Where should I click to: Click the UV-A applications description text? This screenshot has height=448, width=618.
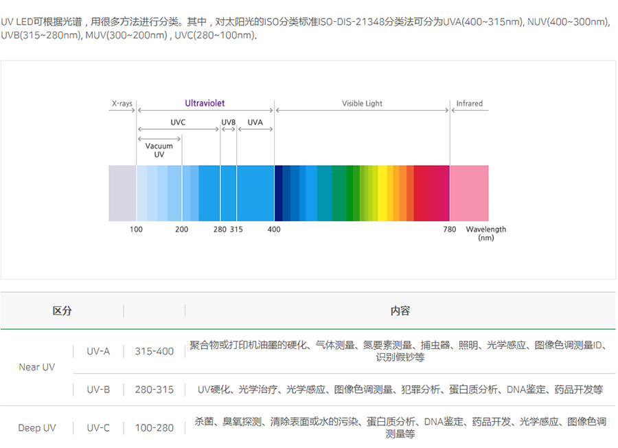pyautogui.click(x=400, y=351)
